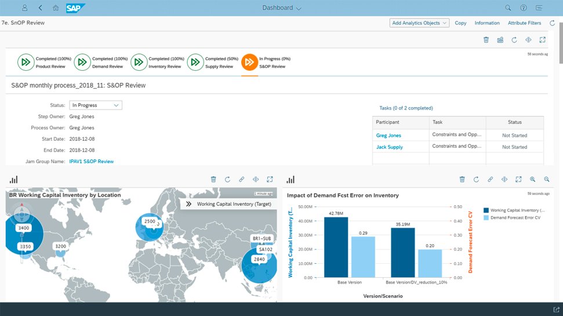Toggle Working Capital Inventory legend entry

514,210
